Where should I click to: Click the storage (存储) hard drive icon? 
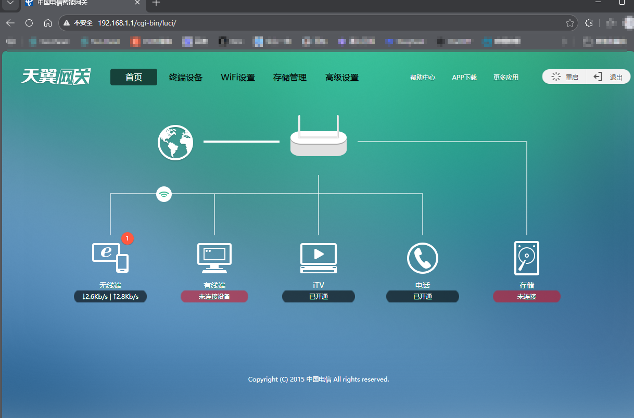coord(527,258)
